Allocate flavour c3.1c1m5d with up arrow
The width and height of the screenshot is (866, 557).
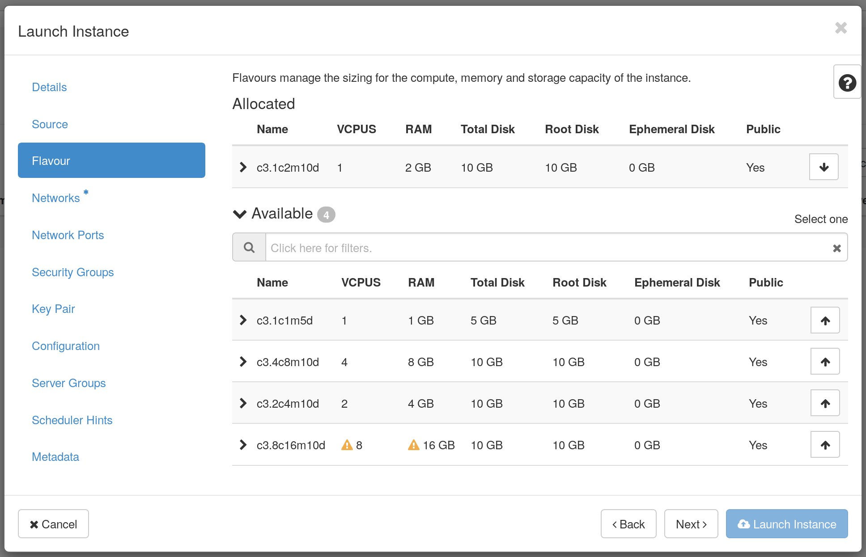825,321
